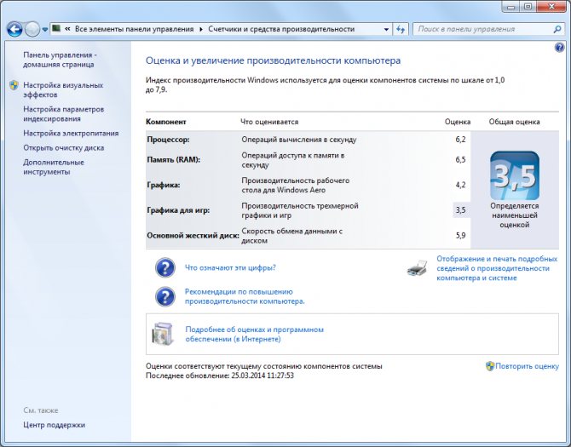
Task: Click shield icon next to 'Настройка визуальных эффектов'
Action: coord(14,85)
